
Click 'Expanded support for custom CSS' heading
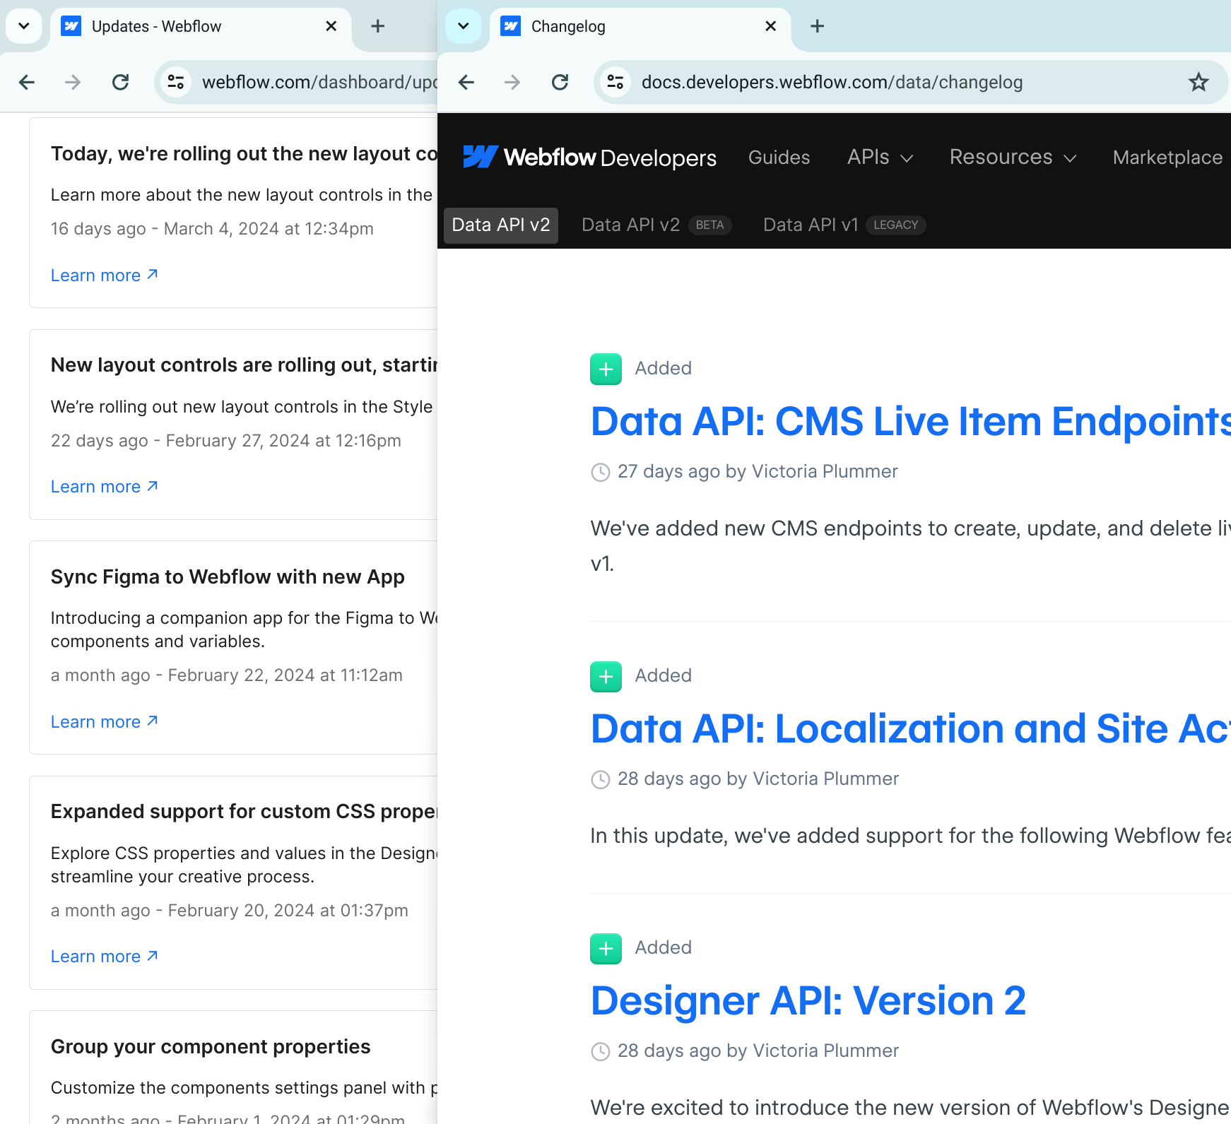click(x=244, y=812)
